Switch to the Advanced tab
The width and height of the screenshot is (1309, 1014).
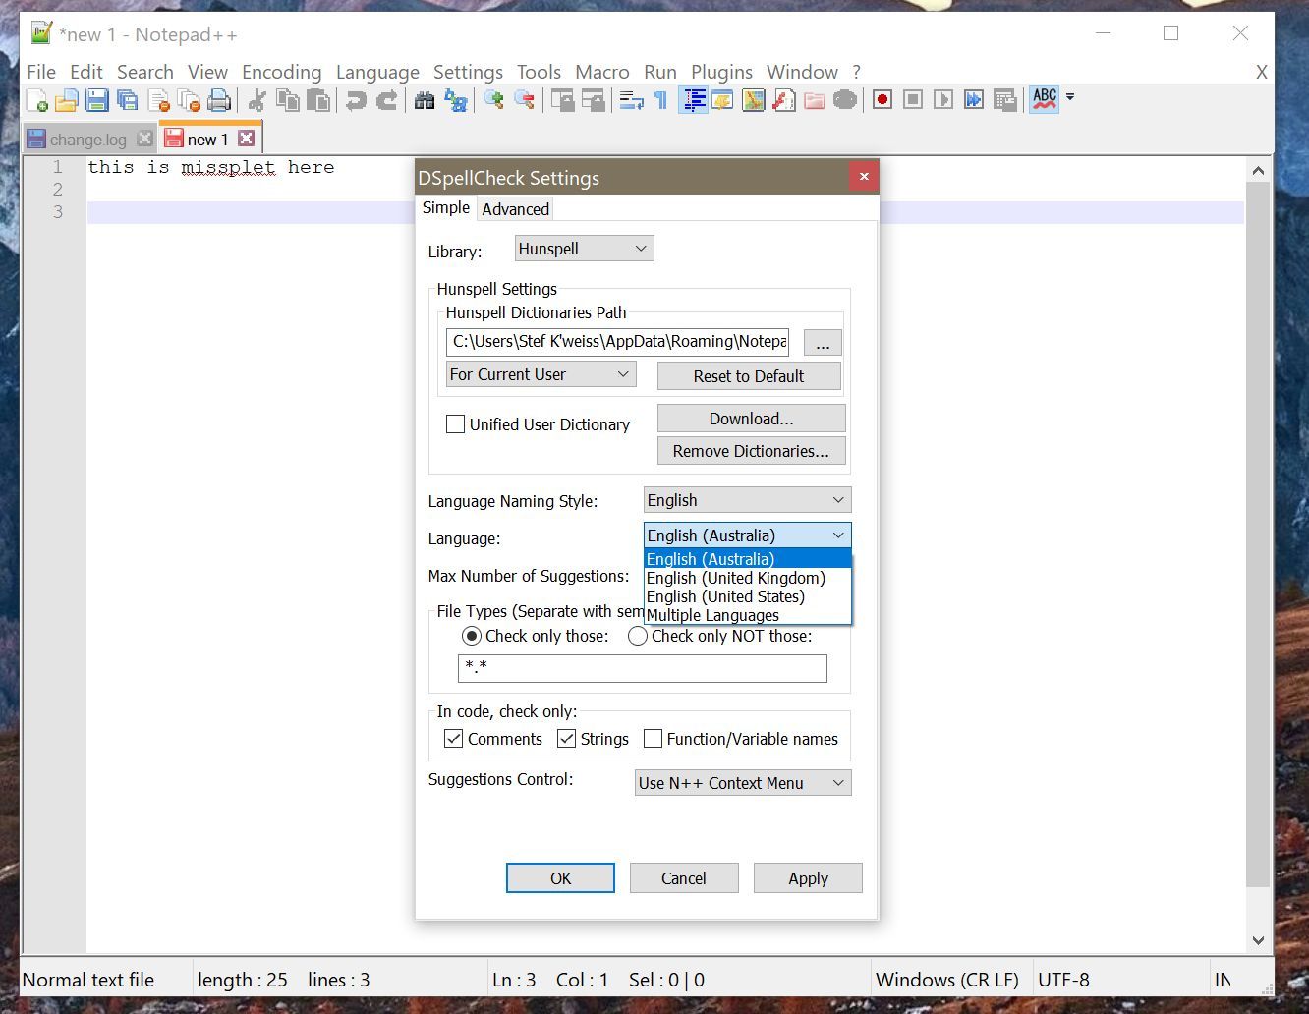point(515,209)
